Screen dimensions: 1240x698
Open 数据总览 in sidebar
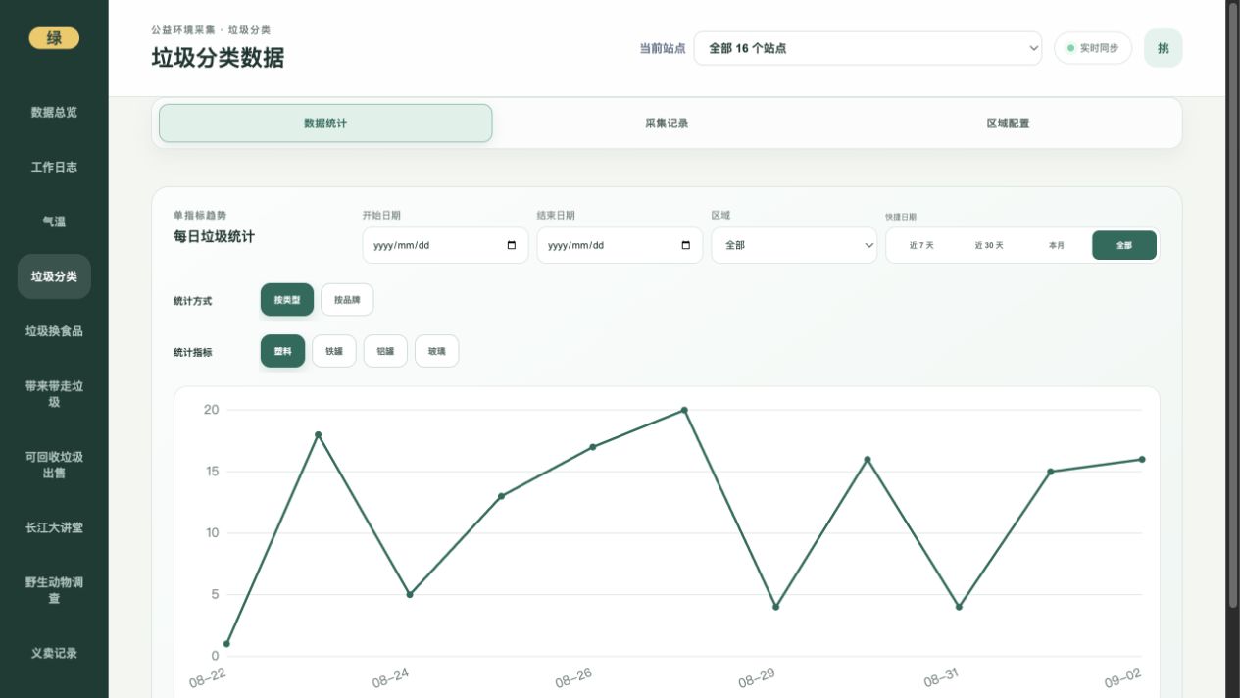coord(54,112)
